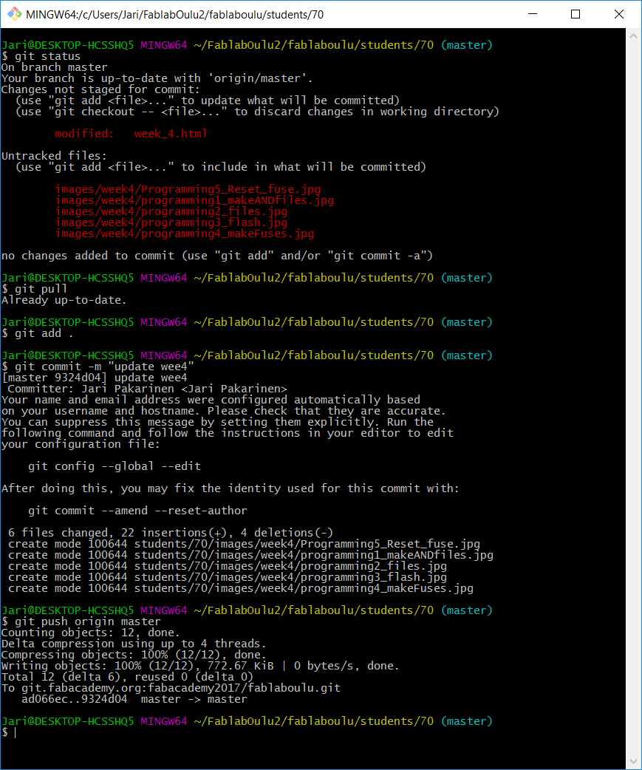Screen dimensions: 642x770
Task: Click the Git Bash icon in title bar
Action: click(14, 14)
